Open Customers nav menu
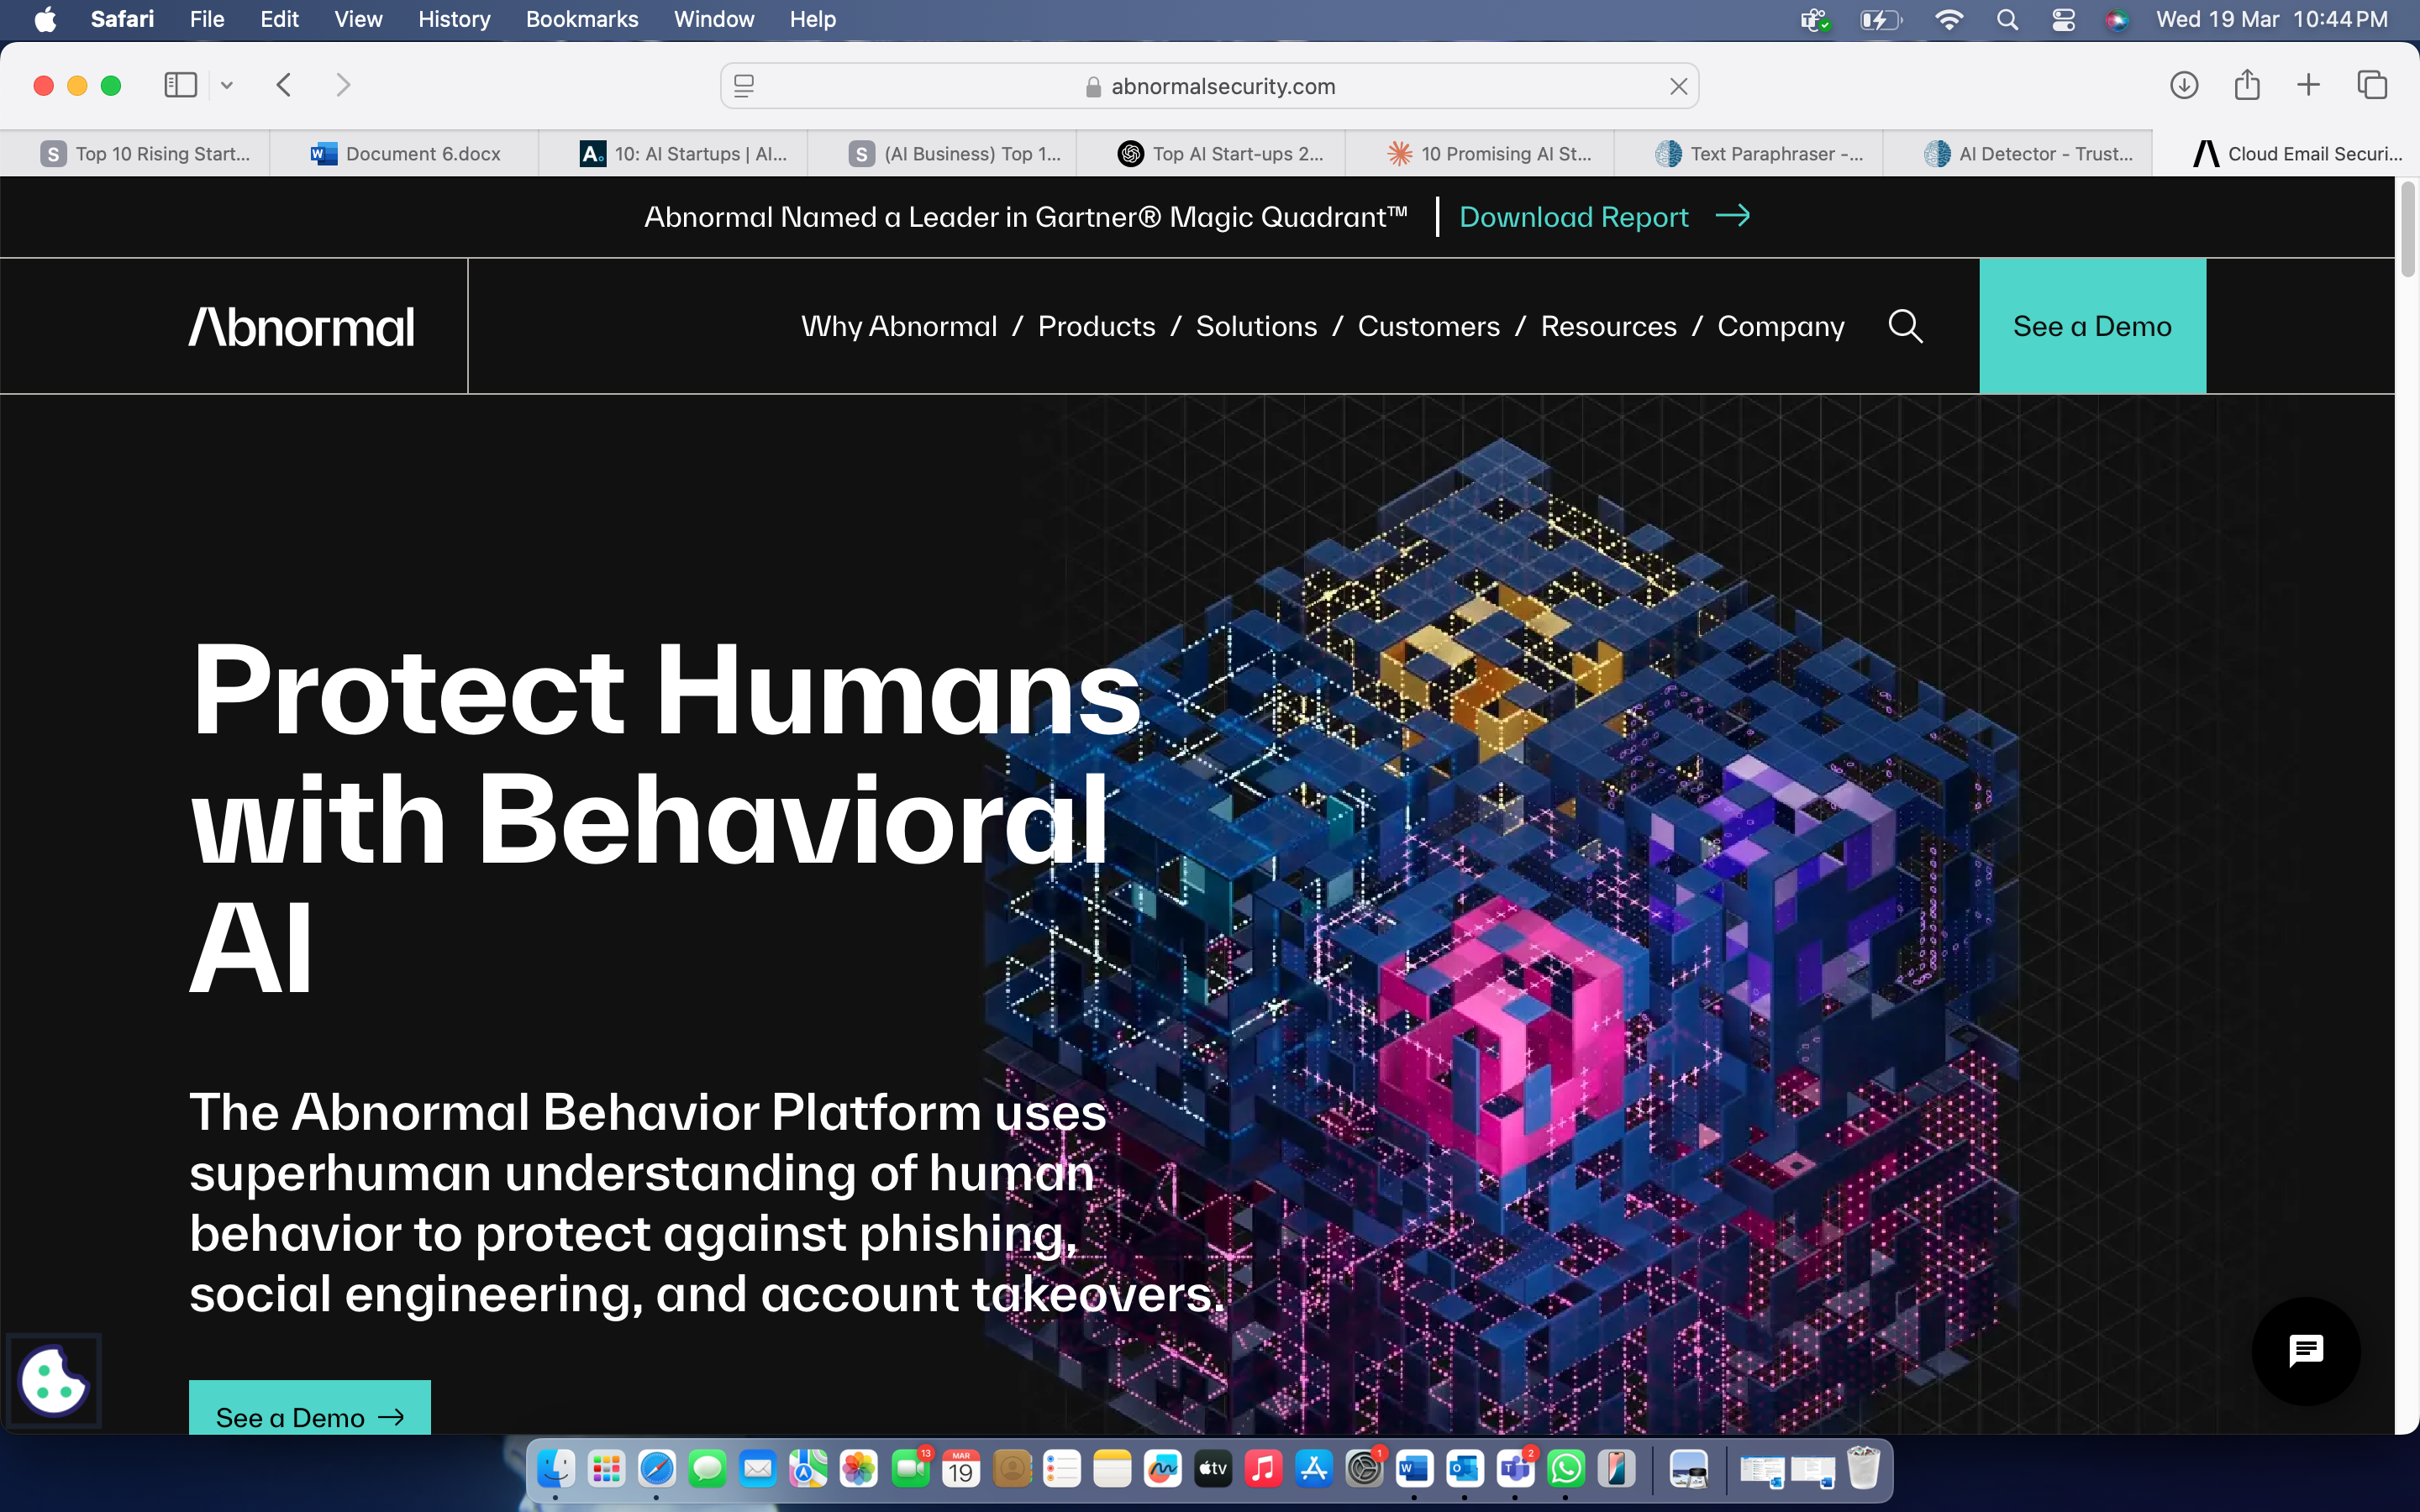 pyautogui.click(x=1428, y=326)
